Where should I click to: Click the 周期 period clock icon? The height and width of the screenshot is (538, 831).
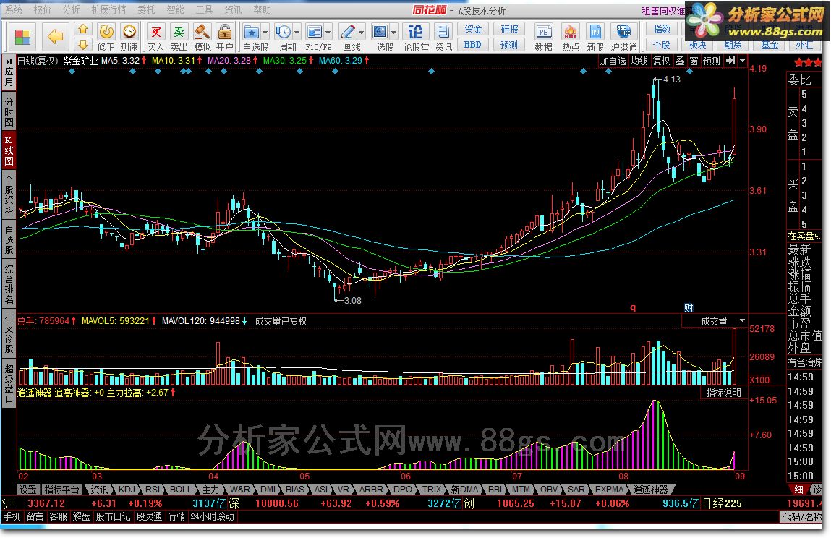283,32
